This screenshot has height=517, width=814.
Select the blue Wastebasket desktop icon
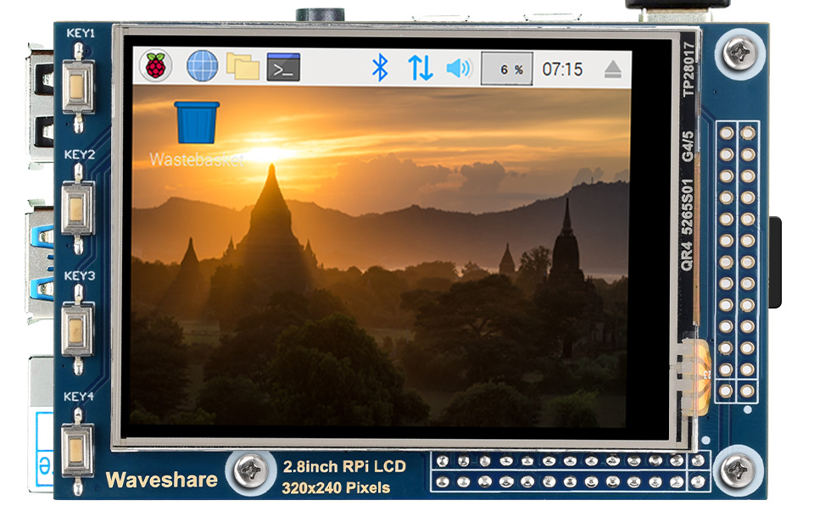point(197,122)
